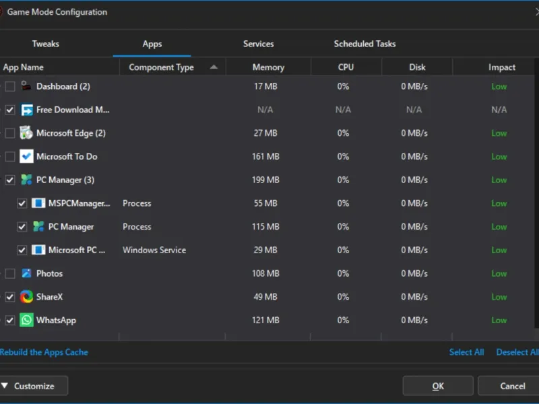The image size is (539, 404).
Task: Click the Windows Service component type cell
Action: pyautogui.click(x=154, y=250)
